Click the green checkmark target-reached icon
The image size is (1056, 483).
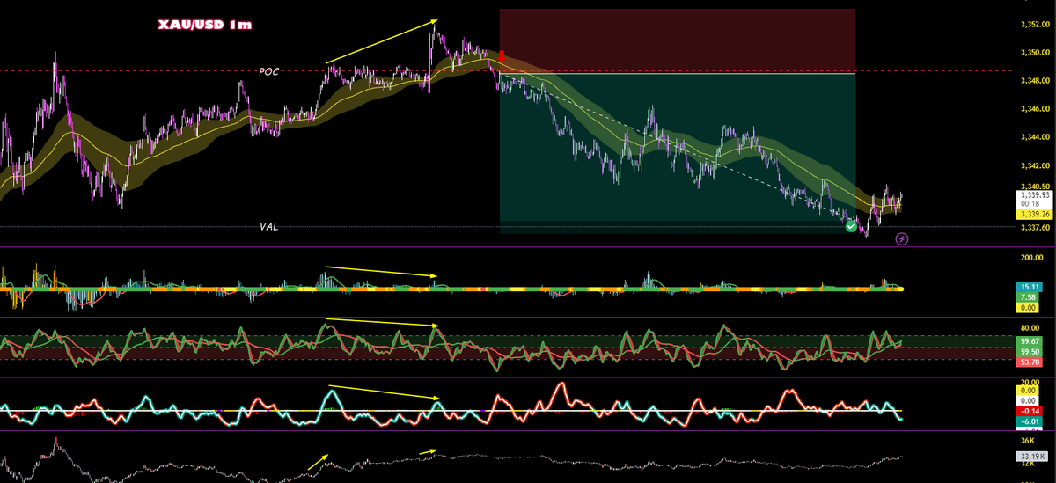[x=851, y=227]
